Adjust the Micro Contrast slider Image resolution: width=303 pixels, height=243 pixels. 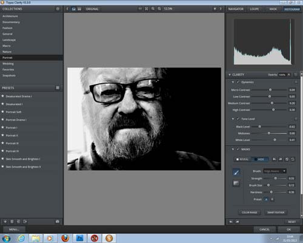tap(270, 90)
